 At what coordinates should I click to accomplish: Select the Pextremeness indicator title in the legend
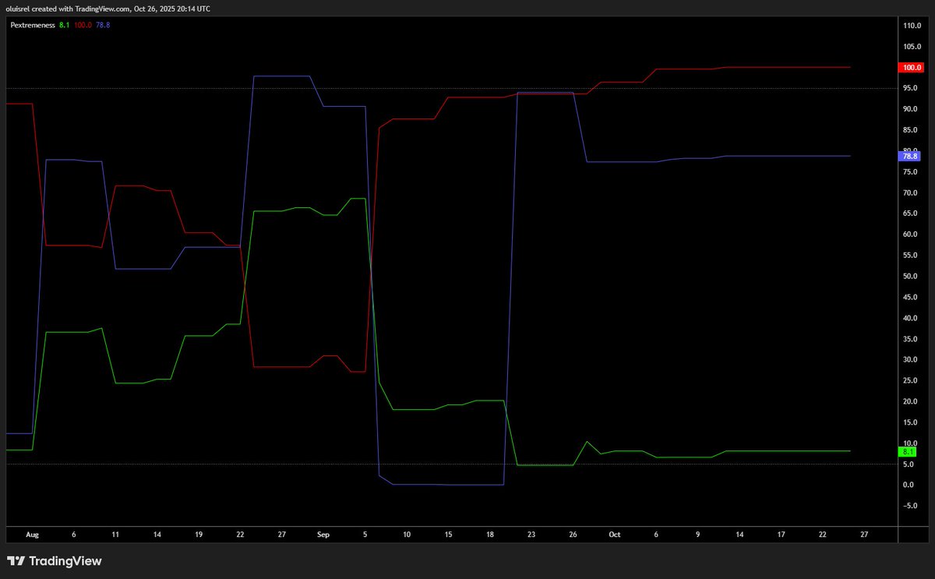[32, 25]
